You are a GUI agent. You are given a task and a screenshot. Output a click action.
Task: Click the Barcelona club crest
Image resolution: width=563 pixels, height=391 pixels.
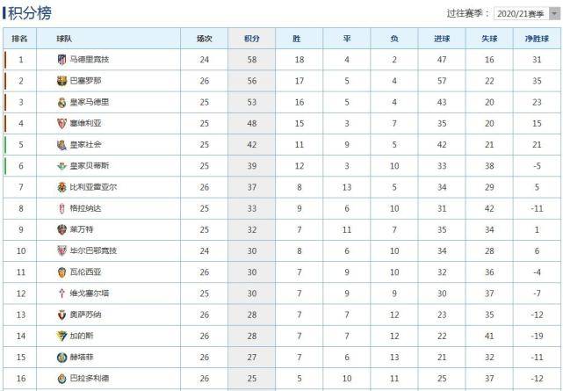[61, 81]
